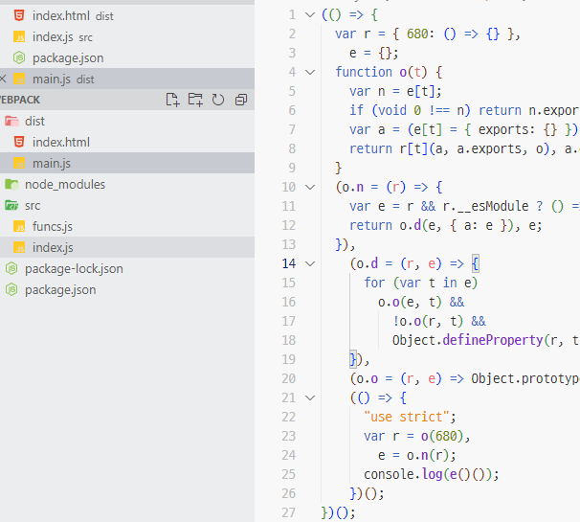Fold the code block at line 1
This screenshot has height=522, width=580.
point(310,14)
